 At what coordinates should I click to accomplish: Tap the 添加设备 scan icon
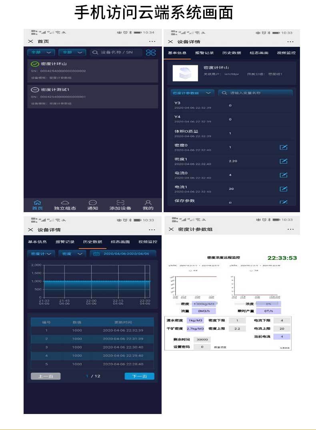click(120, 205)
